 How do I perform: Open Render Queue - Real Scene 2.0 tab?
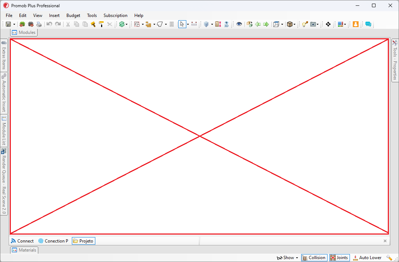4,182
